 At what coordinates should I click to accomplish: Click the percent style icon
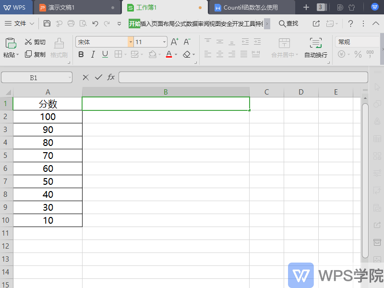pyautogui.click(x=358, y=54)
